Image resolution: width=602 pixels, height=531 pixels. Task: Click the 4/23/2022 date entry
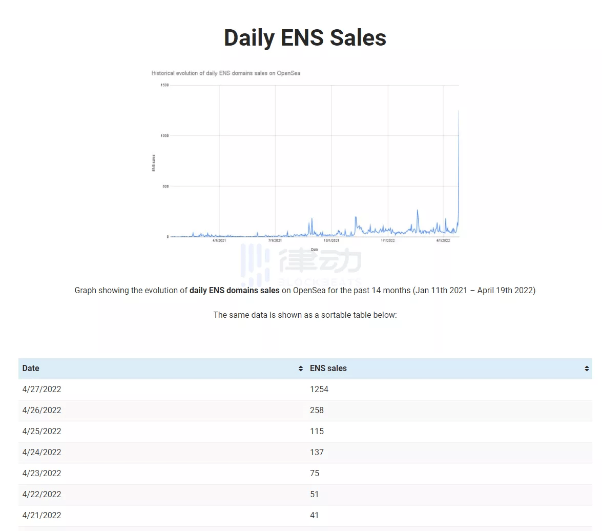(x=41, y=473)
